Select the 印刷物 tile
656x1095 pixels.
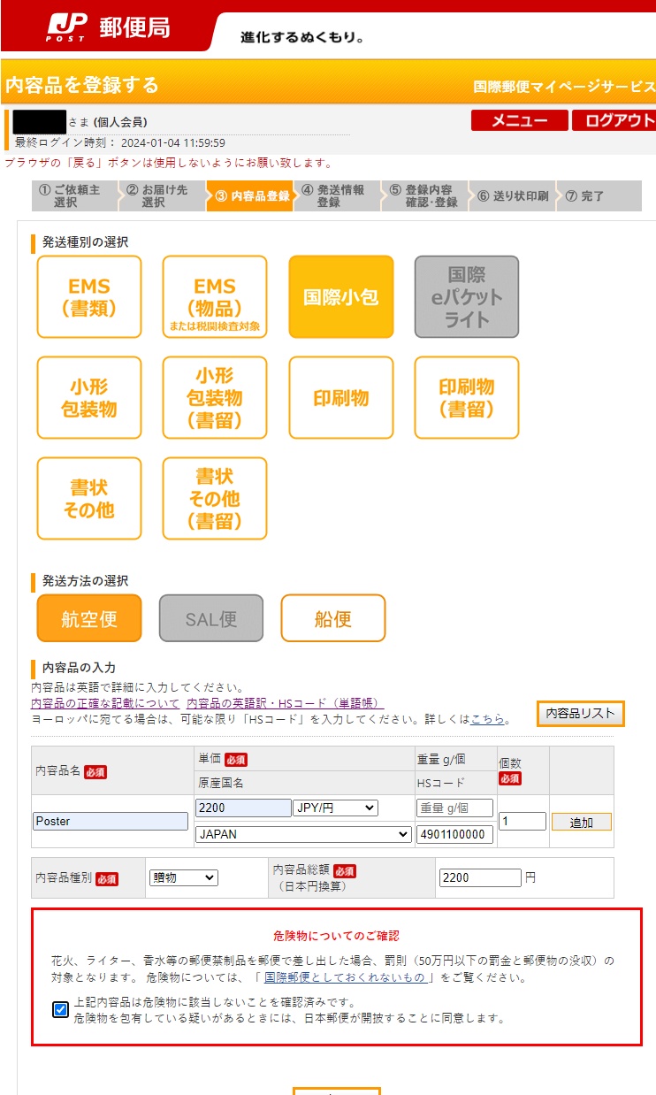[x=340, y=398]
